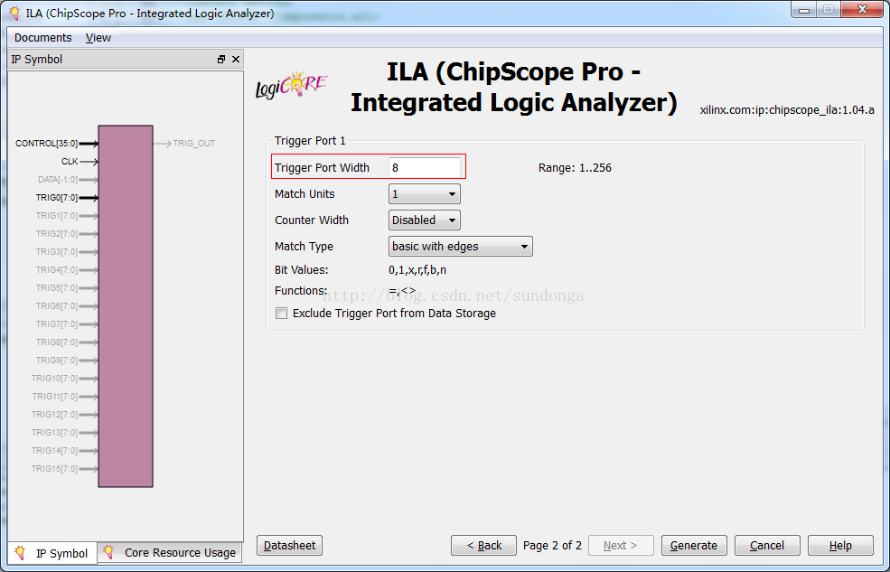Select the TRIG15[7:0] port label
Image resolution: width=890 pixels, height=572 pixels.
54,469
